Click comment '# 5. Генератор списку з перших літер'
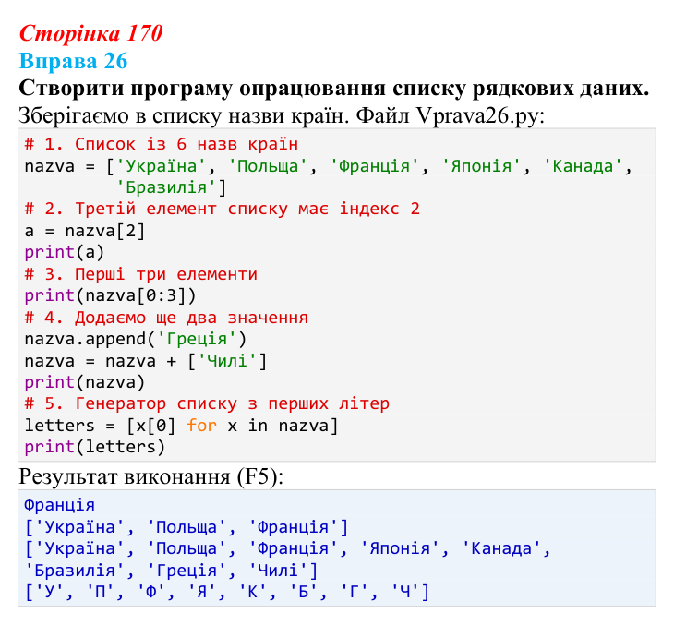Image resolution: width=674 pixels, height=625 pixels. 207,404
